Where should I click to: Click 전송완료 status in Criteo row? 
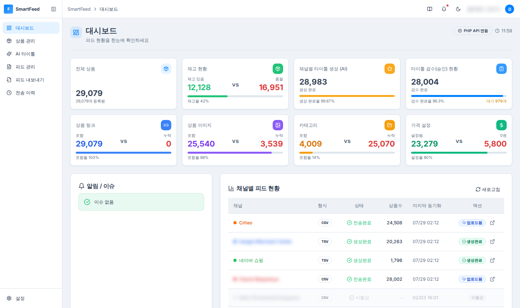[x=359, y=223]
